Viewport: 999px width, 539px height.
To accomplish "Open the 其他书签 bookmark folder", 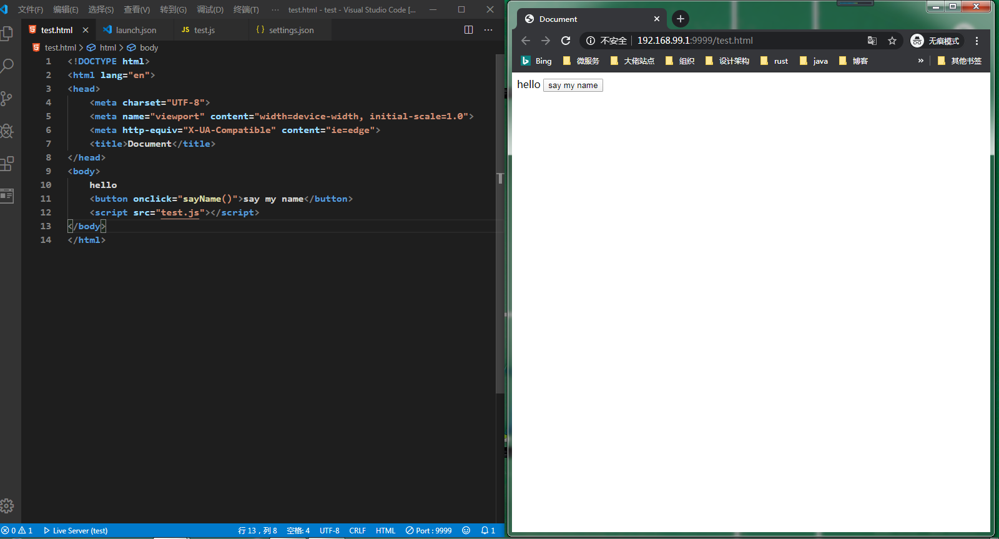I will pos(960,61).
